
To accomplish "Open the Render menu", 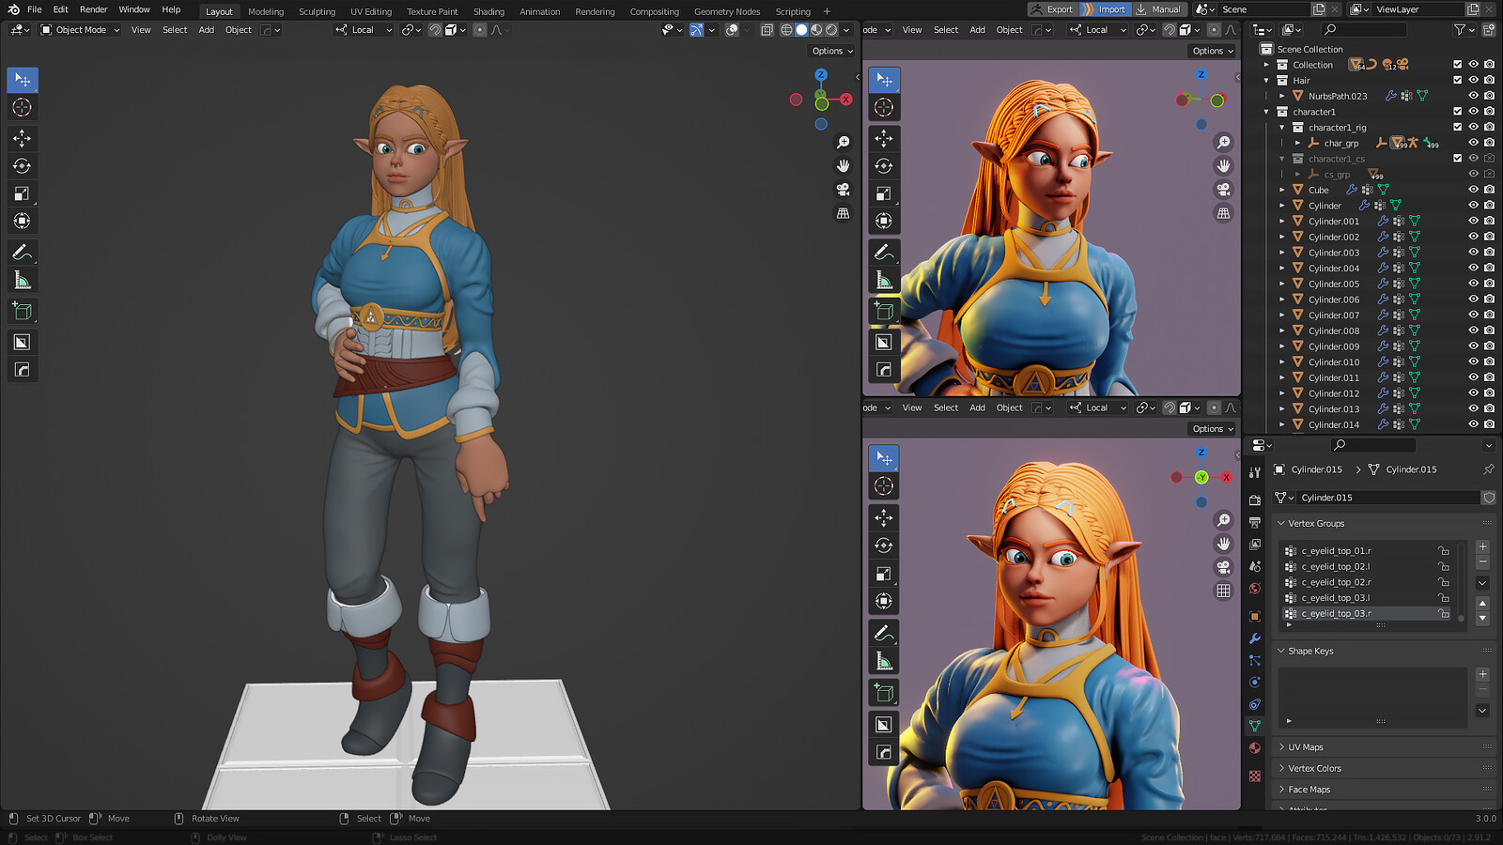I will [x=93, y=9].
